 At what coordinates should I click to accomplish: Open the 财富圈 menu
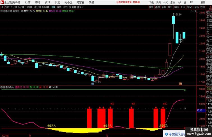click(80, 2)
